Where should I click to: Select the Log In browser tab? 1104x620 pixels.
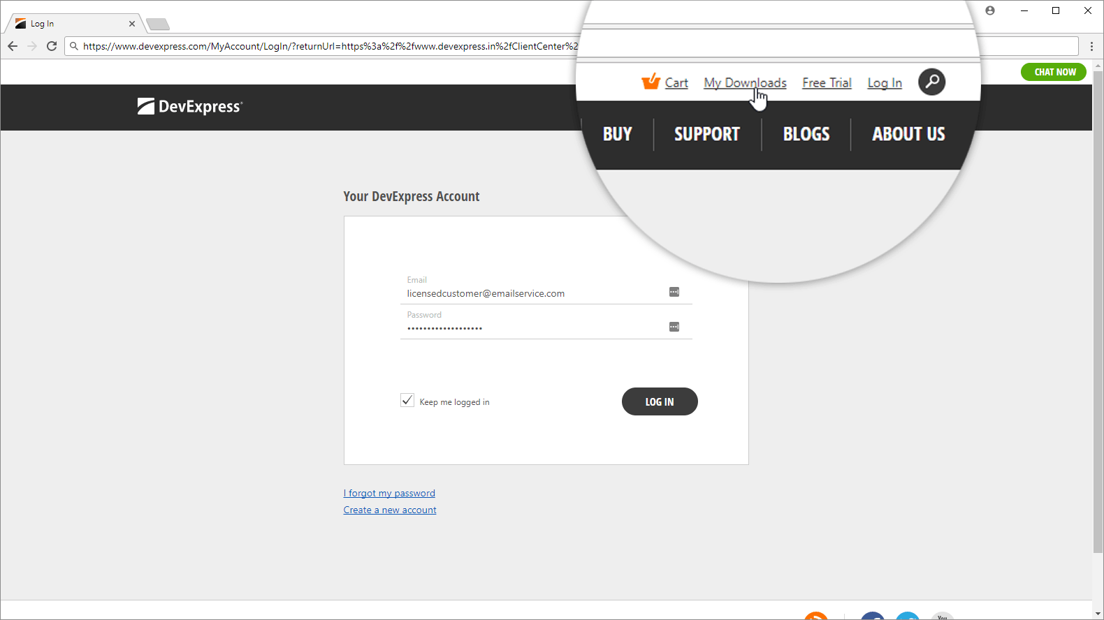click(x=75, y=24)
